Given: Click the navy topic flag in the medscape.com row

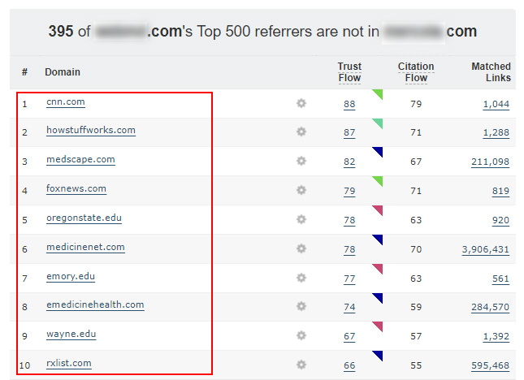Looking at the screenshot, I should point(379,151).
